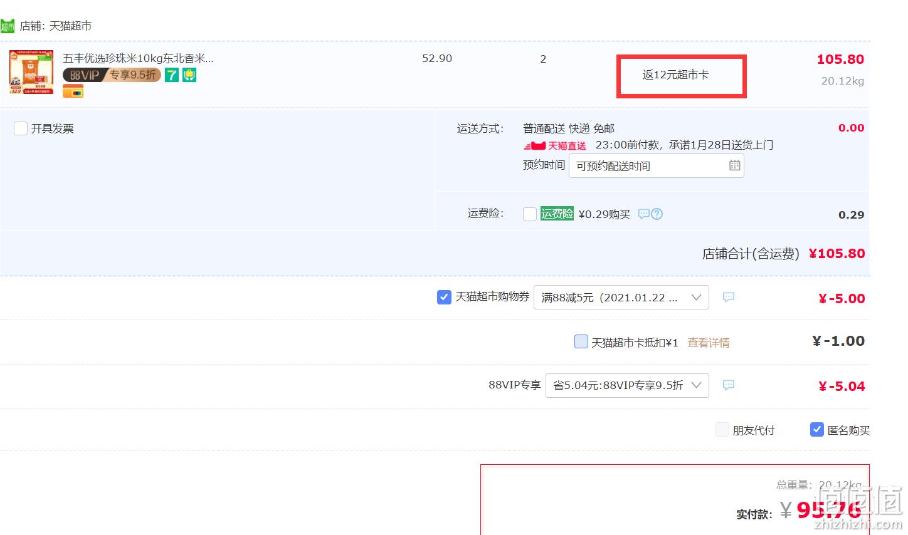Viewport: 908px width, 535px height.
Task: Click the quantity value 2
Action: [543, 59]
